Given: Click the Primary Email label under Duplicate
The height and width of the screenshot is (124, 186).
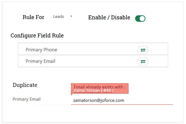Looking at the screenshot, I should (x=26, y=99).
